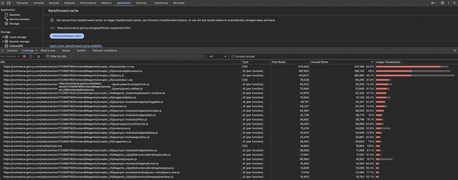Open the issues counter badge
The image size is (458, 180).
(x=433, y=3)
